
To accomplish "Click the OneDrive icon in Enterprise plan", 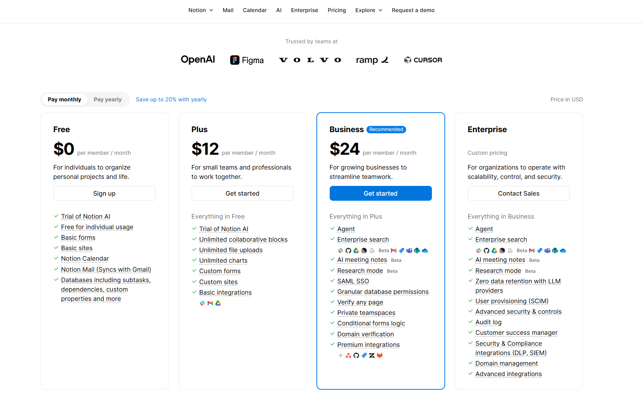I will 563,251.
